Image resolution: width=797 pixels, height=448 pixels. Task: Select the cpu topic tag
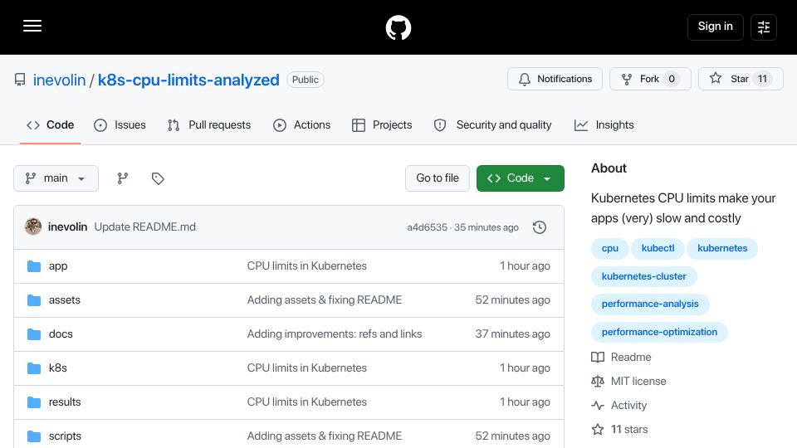tap(610, 248)
